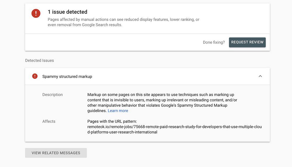Click the 'Spammy structured markup' title
This screenshot has height=167, width=292.
(x=67, y=77)
